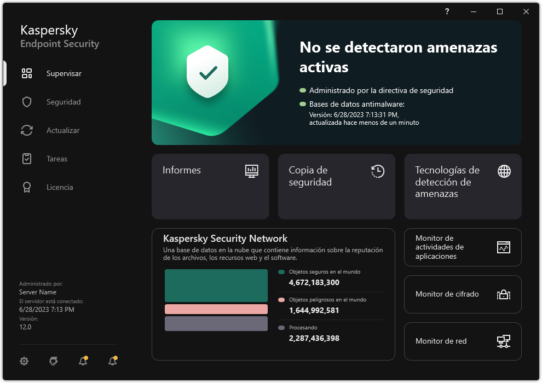
Task: Select the Seguridad shield icon in sidebar
Action: coord(26,102)
